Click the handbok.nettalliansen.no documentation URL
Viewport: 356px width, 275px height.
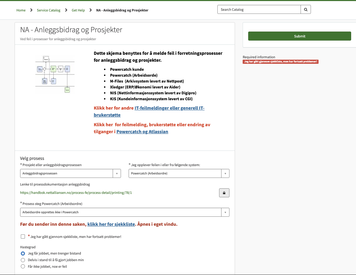click(x=76, y=193)
